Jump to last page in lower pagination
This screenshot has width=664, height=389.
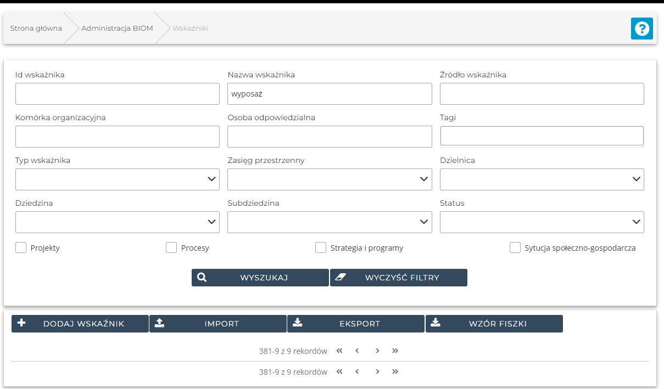coord(395,371)
